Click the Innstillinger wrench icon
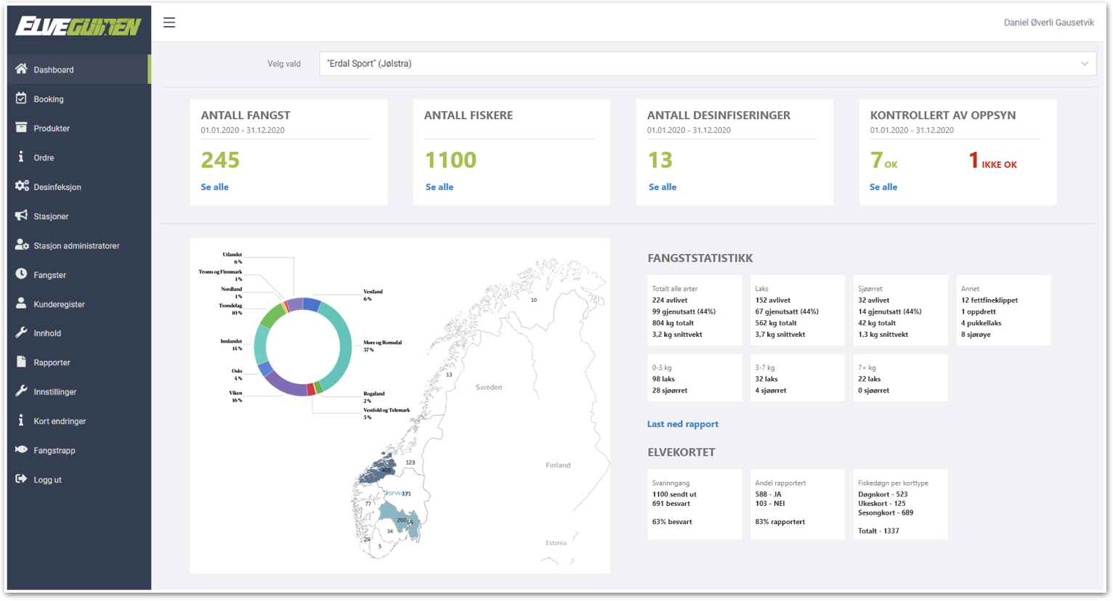1113x601 pixels. pos(21,391)
